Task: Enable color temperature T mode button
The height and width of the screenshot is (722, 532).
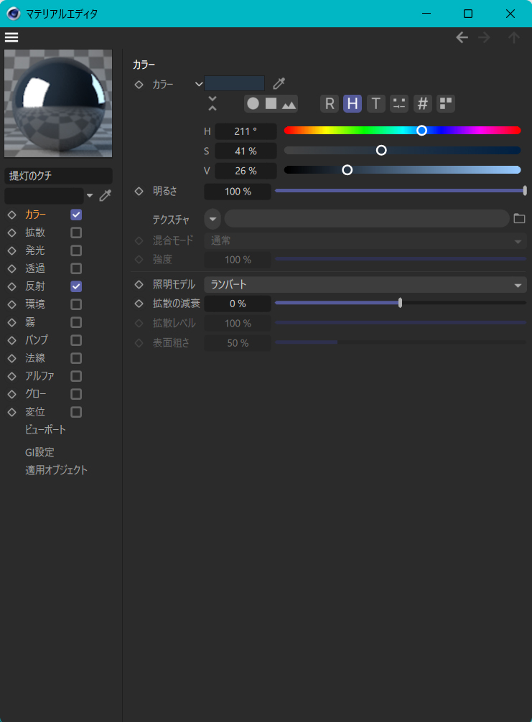Action: [375, 103]
